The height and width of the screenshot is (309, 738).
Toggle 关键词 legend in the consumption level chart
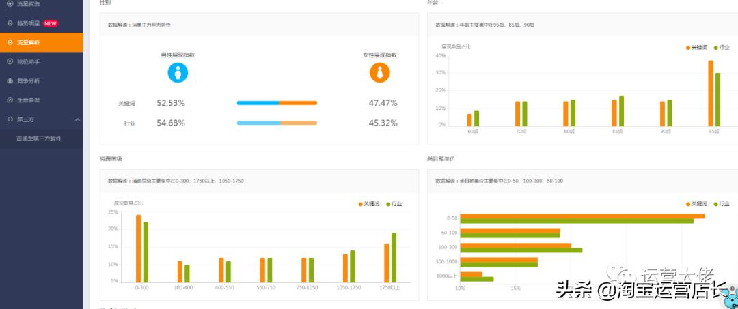[x=369, y=204]
